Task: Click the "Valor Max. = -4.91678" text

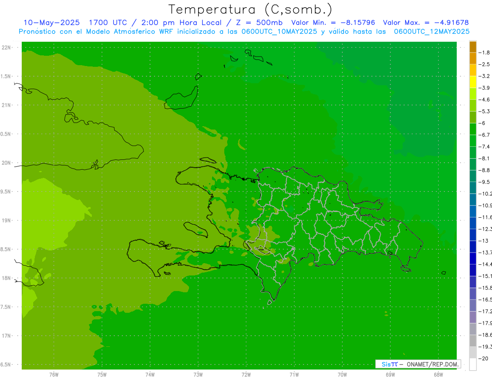Action: pyautogui.click(x=426, y=23)
